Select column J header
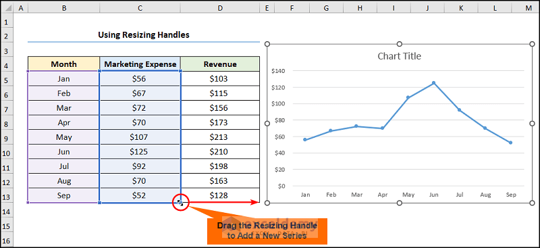The width and height of the screenshot is (540, 248). (427, 8)
